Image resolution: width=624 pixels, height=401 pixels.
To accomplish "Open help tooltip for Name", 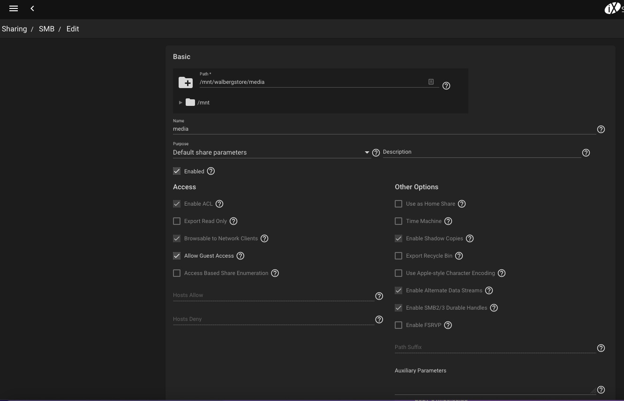I will click(601, 129).
